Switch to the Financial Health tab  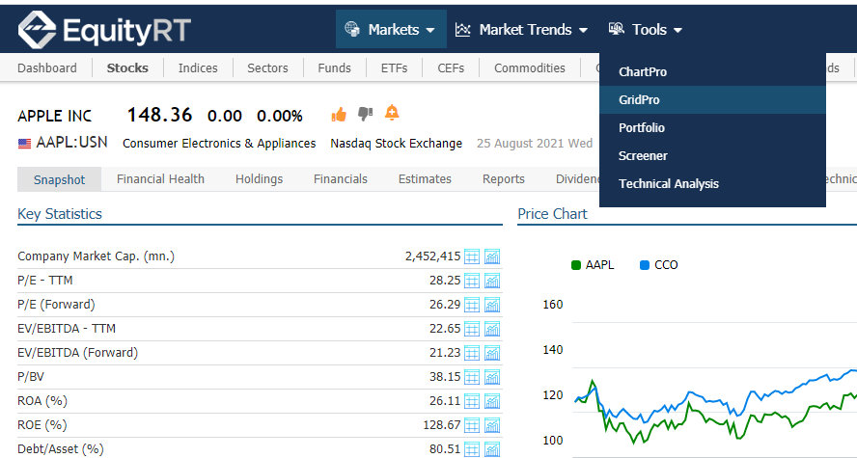coord(160,179)
